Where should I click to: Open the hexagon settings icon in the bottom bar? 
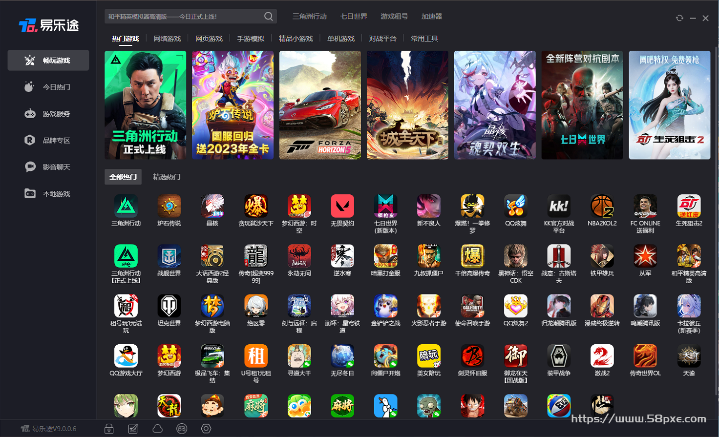[206, 429]
